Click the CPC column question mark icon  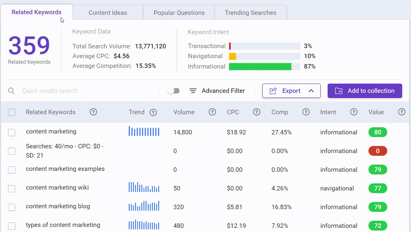257,112
